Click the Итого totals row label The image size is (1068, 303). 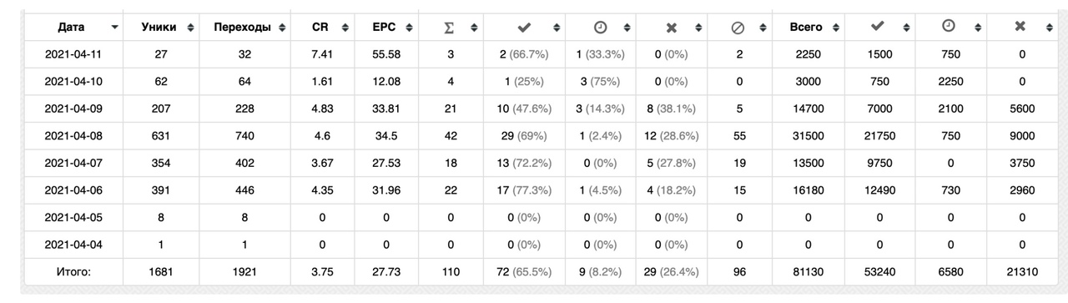(x=73, y=272)
